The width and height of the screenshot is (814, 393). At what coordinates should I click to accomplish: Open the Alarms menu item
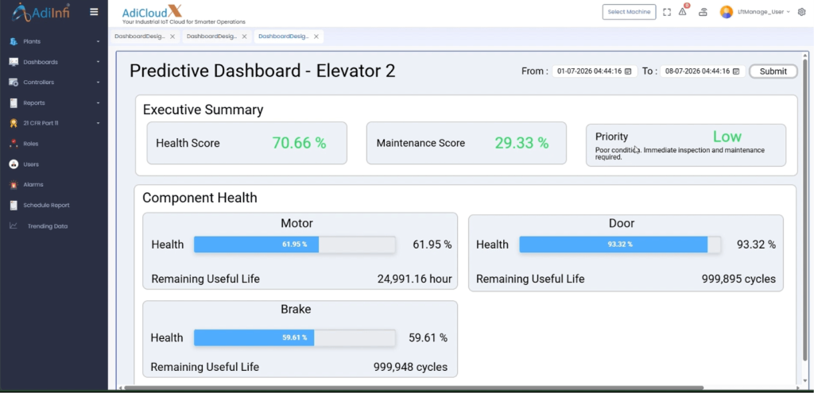33,184
